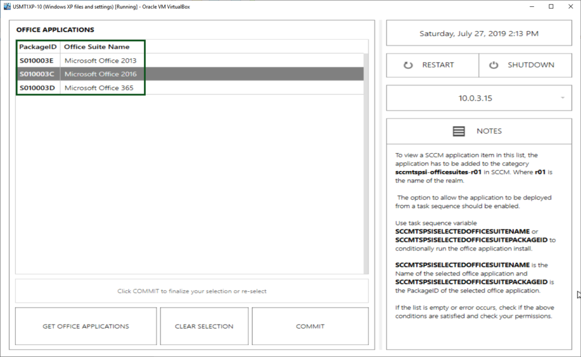Click the shutdown power icon
Image resolution: width=581 pixels, height=357 pixels.
[494, 65]
